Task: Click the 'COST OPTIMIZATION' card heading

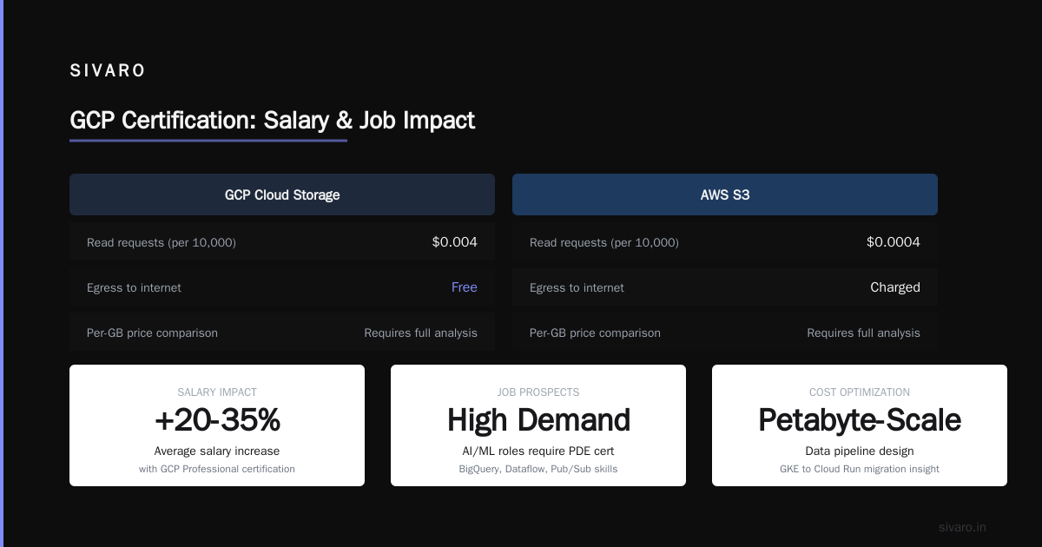Action: (x=860, y=392)
